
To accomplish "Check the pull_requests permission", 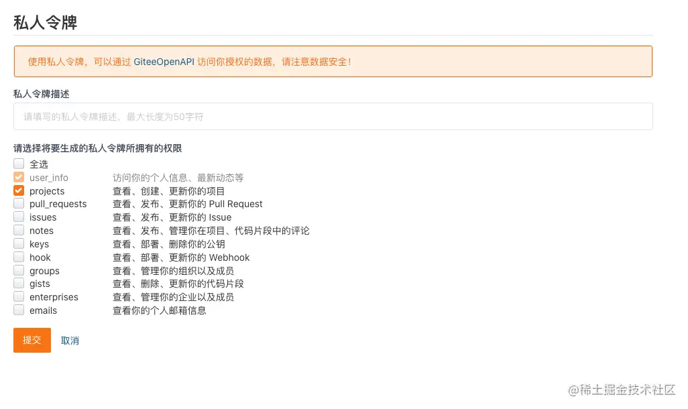I will (x=18, y=204).
